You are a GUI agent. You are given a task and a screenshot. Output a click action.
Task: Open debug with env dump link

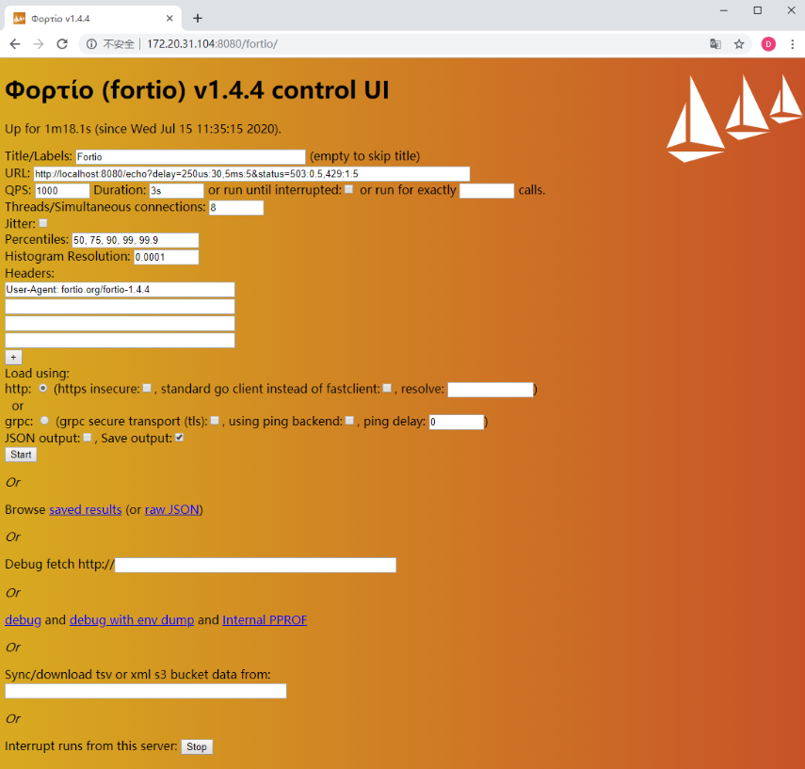click(132, 620)
